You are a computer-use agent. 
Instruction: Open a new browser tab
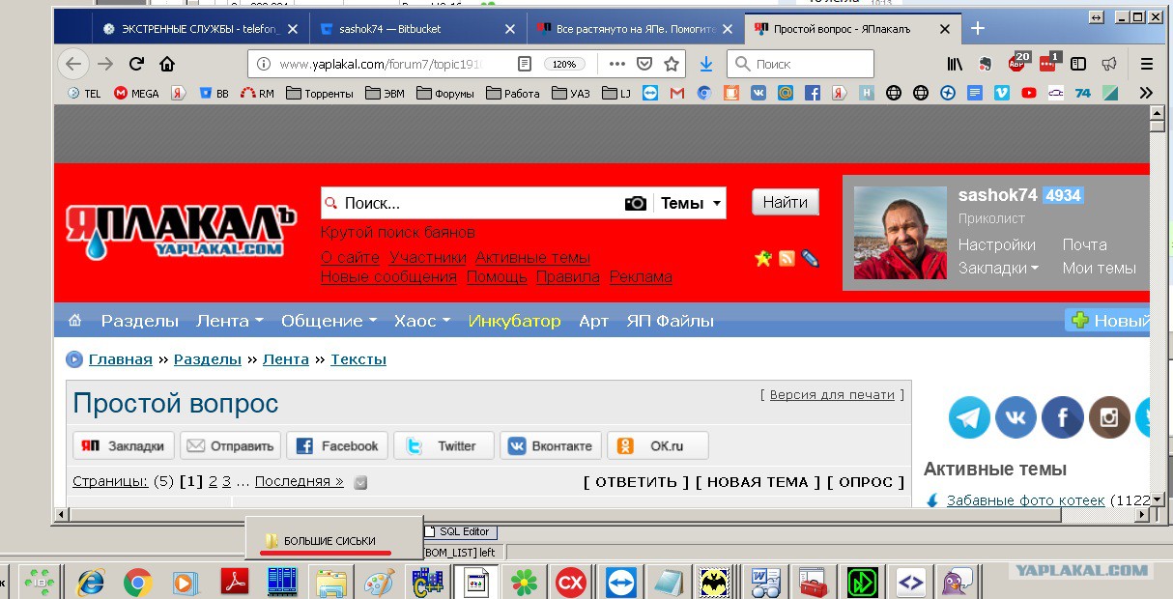pos(978,29)
